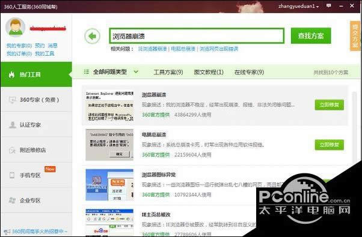Switch to the 在线专家(9) tab
Image resolution: width=362 pixels, height=237 pixels.
(249, 72)
